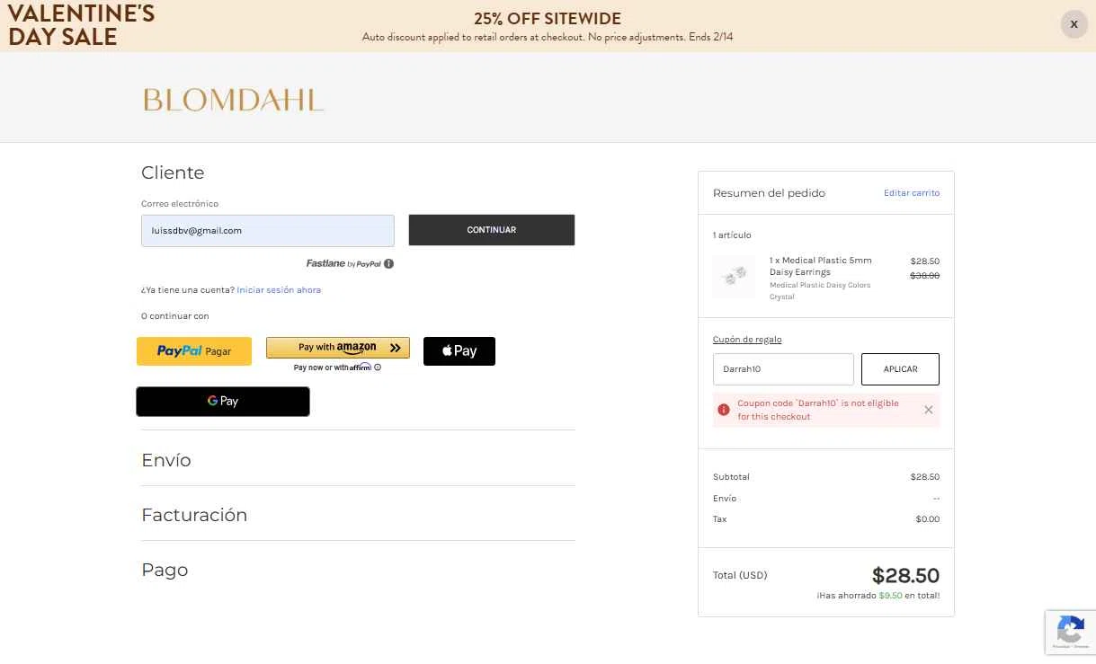Click the Pay now or with Affirm text
The height and width of the screenshot is (664, 1096).
click(x=333, y=367)
